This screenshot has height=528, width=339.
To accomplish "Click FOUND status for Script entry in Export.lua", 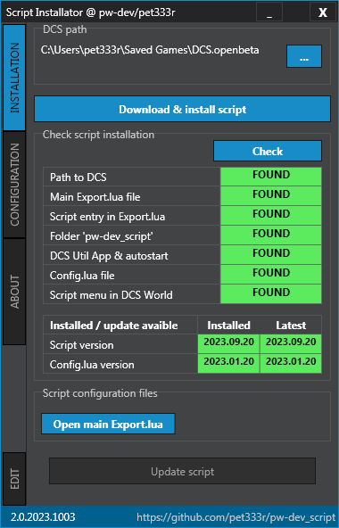I will [271, 216].
